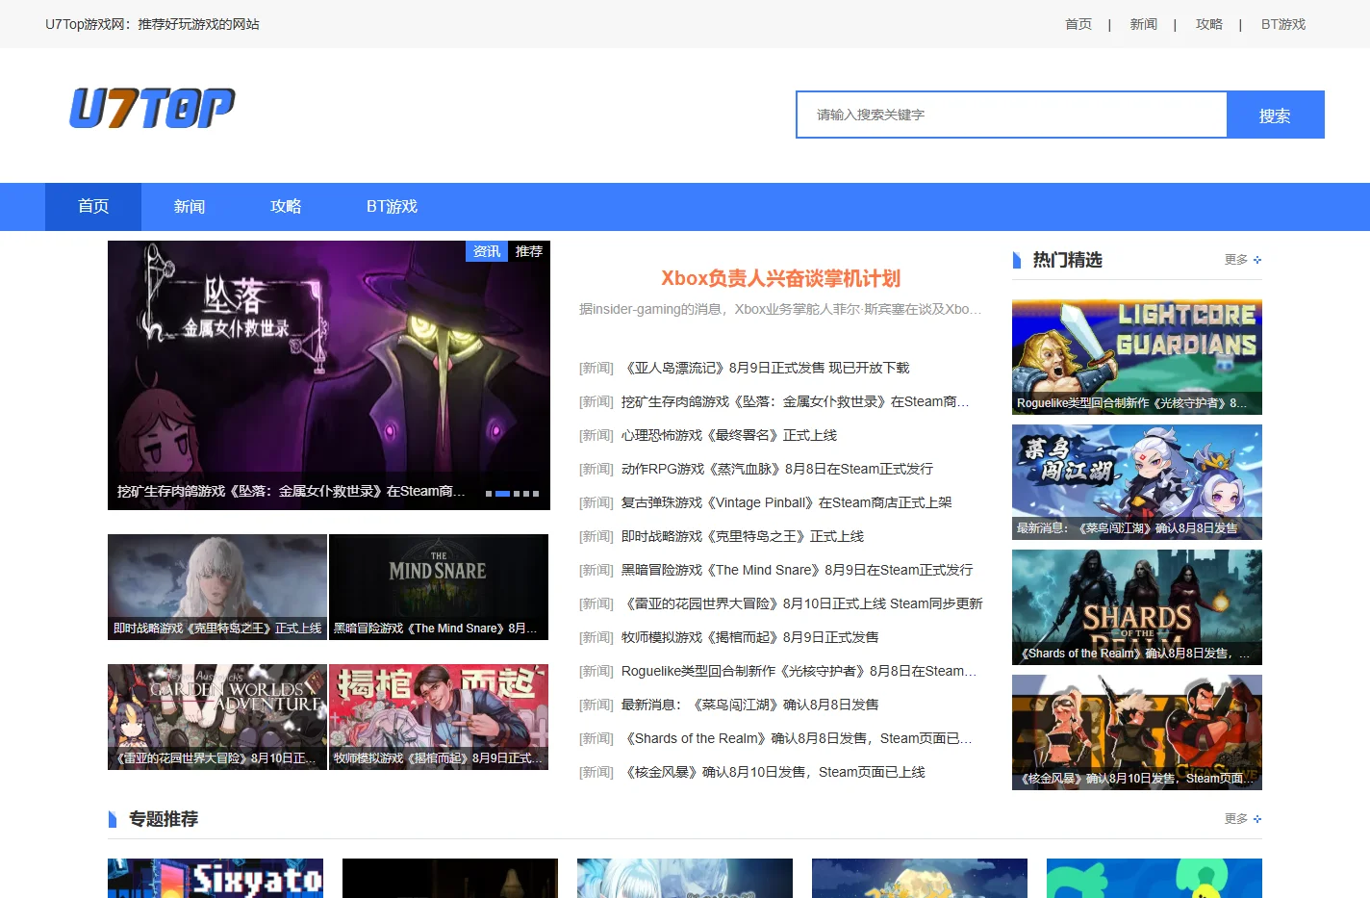This screenshot has width=1370, height=898.
Task: Click the 热门精选 section heading
Action: (x=1067, y=260)
